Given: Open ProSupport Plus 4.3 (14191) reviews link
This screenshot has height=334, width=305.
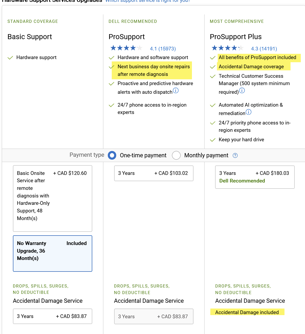Looking at the screenshot, I should 264,49.
